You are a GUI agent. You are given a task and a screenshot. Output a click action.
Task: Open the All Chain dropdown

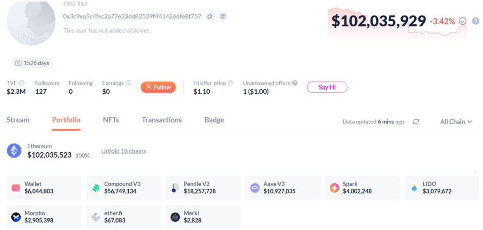pos(456,122)
